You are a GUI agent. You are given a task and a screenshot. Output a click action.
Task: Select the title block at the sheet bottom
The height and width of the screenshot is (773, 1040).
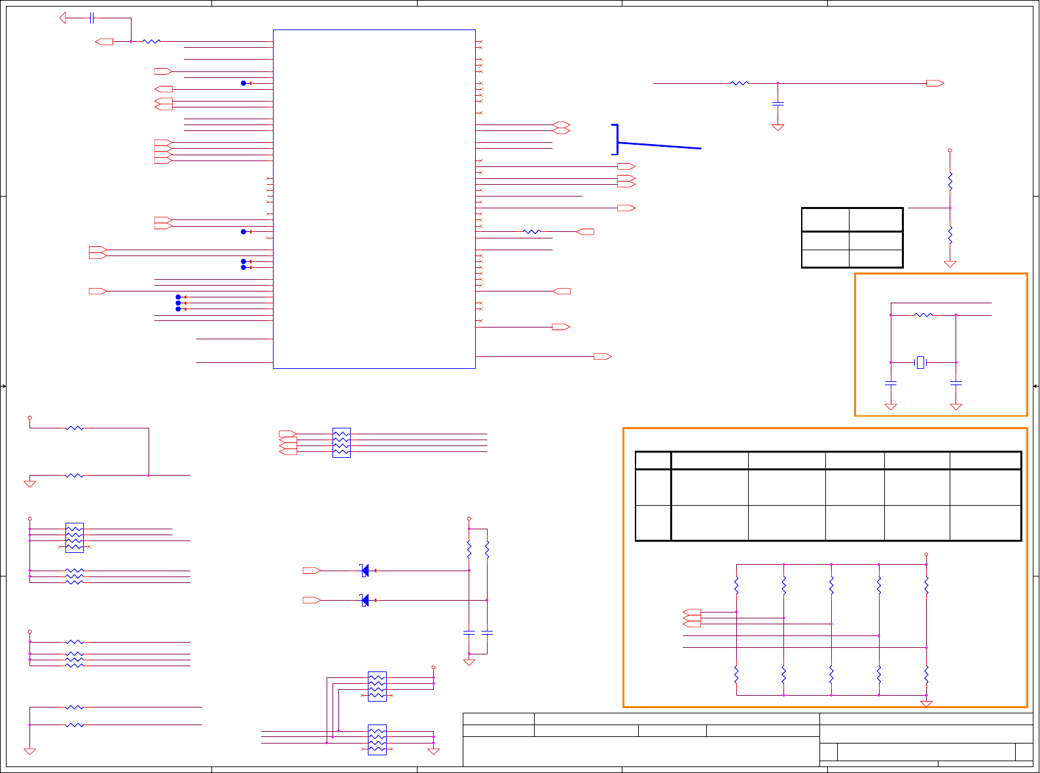747,740
